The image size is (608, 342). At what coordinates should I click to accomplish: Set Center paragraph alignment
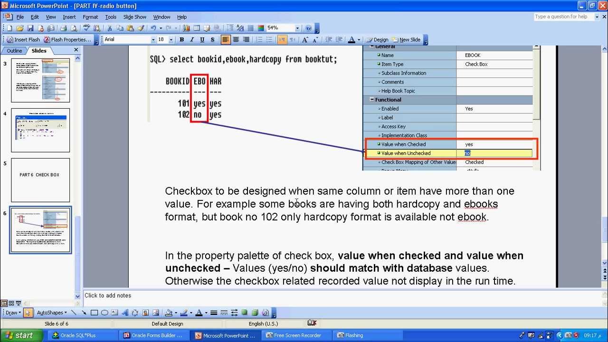(x=236, y=39)
